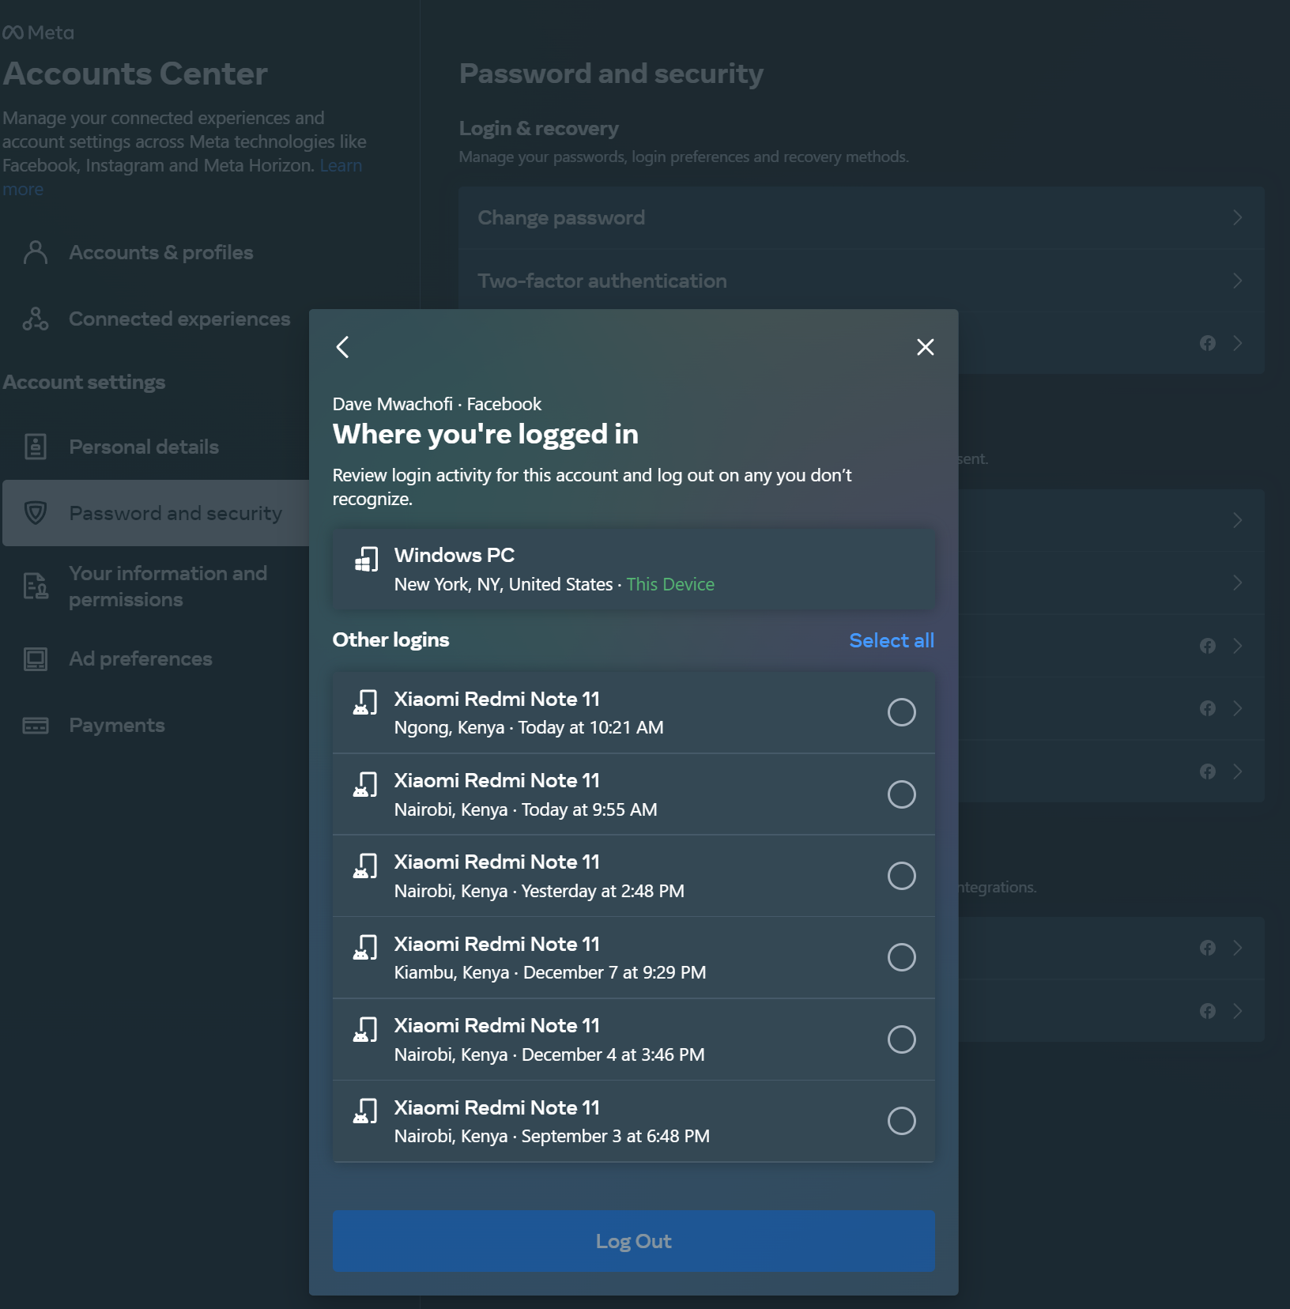The height and width of the screenshot is (1309, 1290).
Task: Click the 'Login & recovery' heading
Action: 539,128
